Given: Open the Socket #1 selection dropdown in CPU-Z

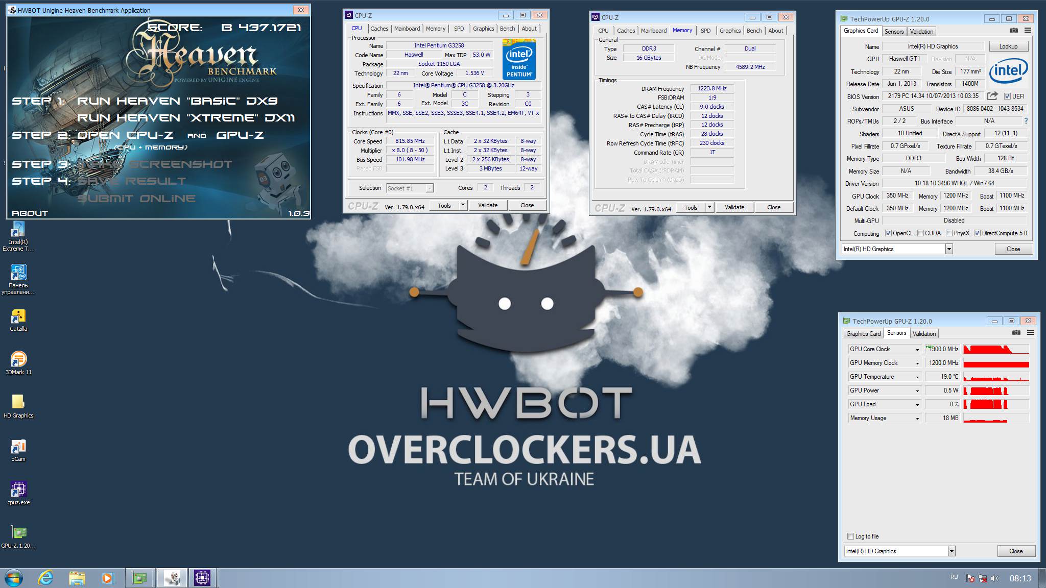Looking at the screenshot, I should tap(410, 188).
